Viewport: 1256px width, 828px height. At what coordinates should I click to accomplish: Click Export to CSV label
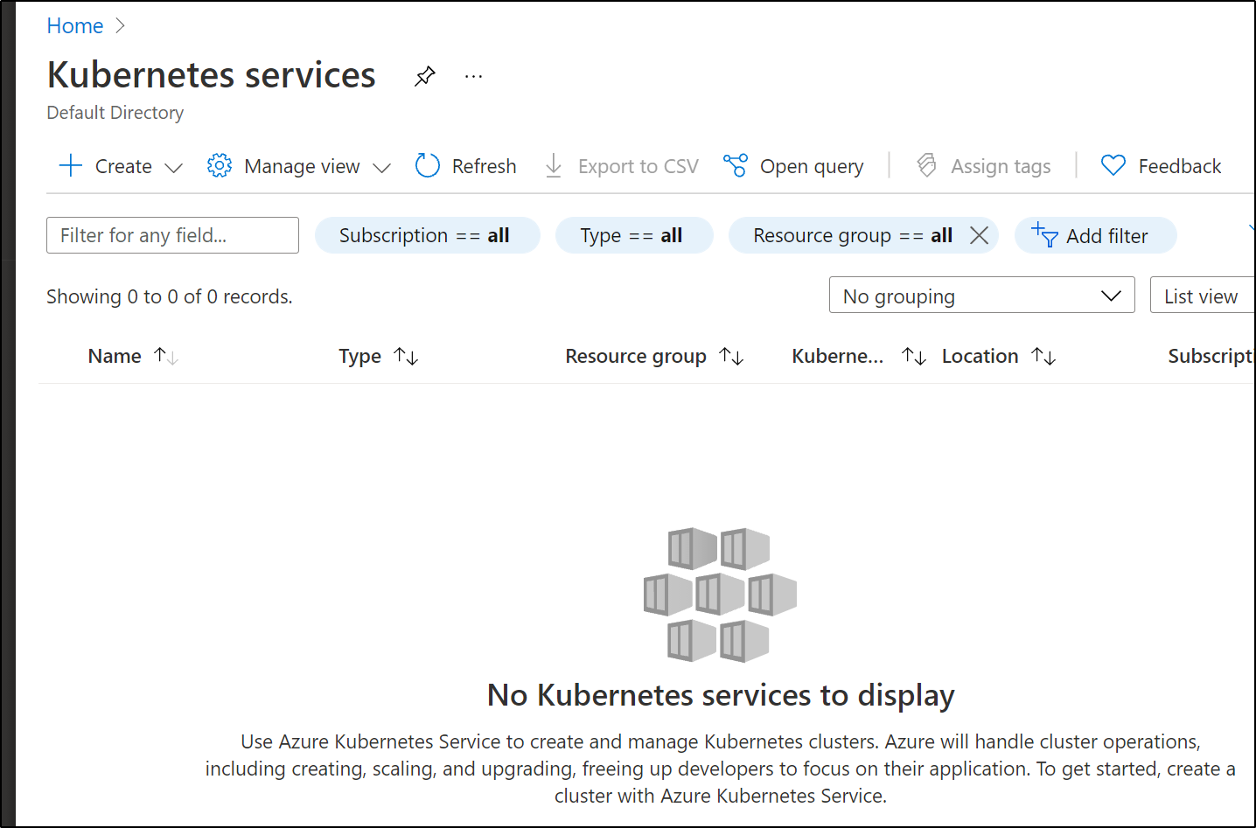638,166
